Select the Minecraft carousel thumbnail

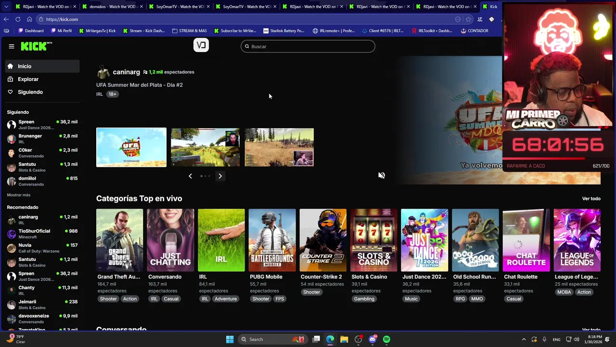pos(205,147)
